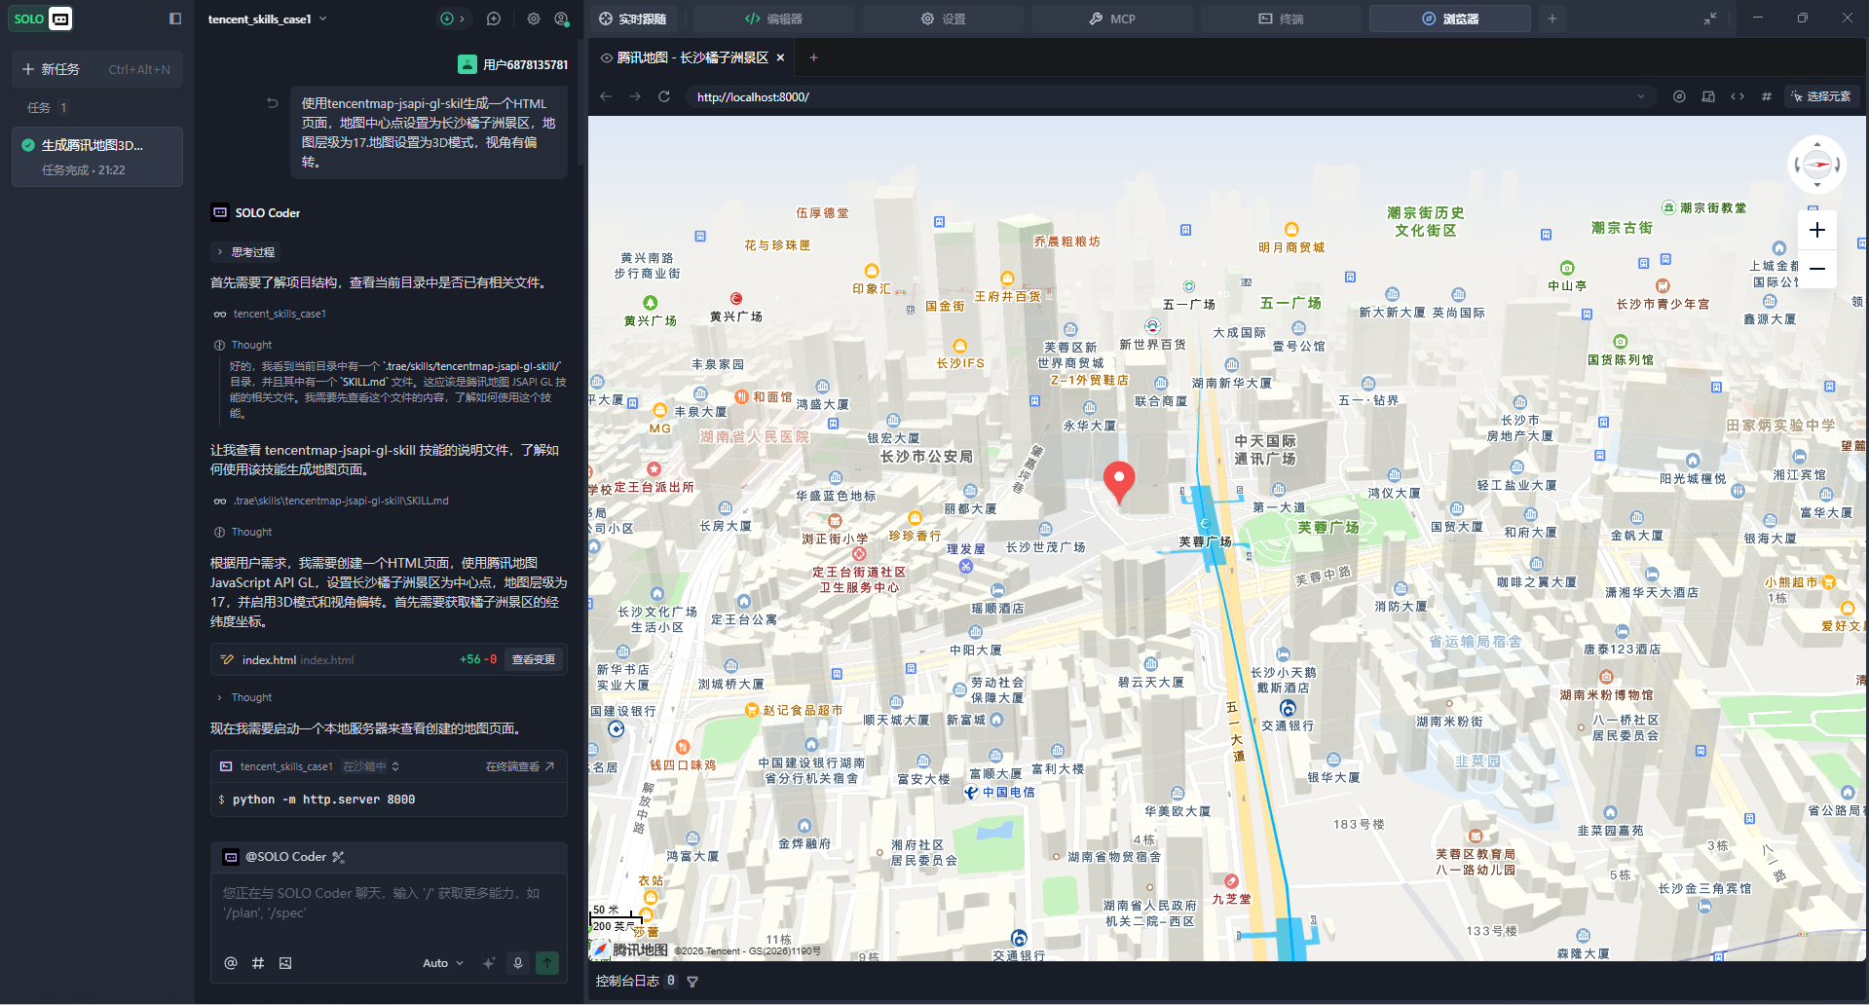Toggle the 实时跟随 live-follow mode

click(x=633, y=19)
